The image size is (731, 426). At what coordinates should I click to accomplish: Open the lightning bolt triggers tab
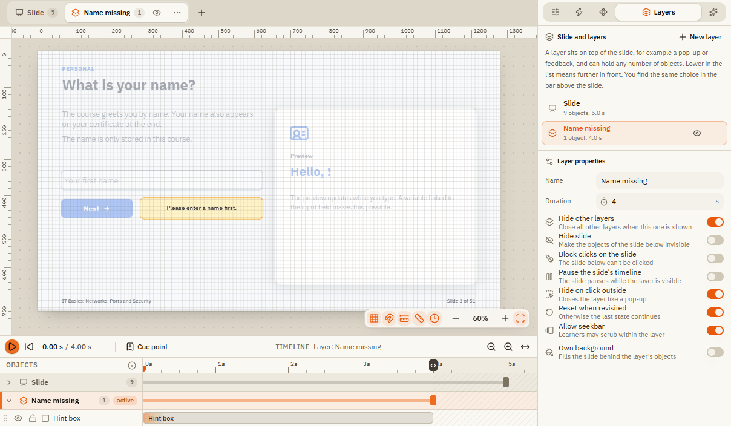click(579, 12)
